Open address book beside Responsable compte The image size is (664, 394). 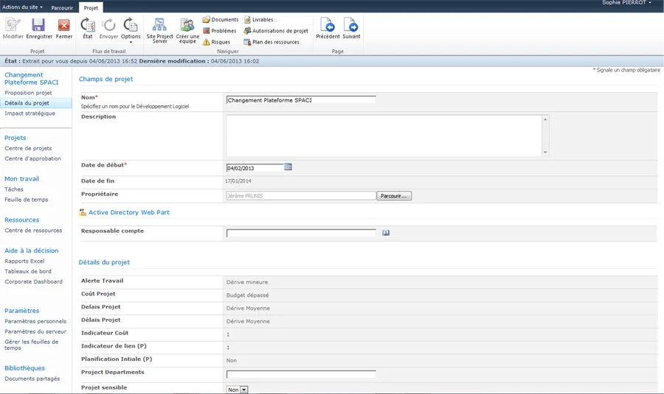(x=386, y=233)
